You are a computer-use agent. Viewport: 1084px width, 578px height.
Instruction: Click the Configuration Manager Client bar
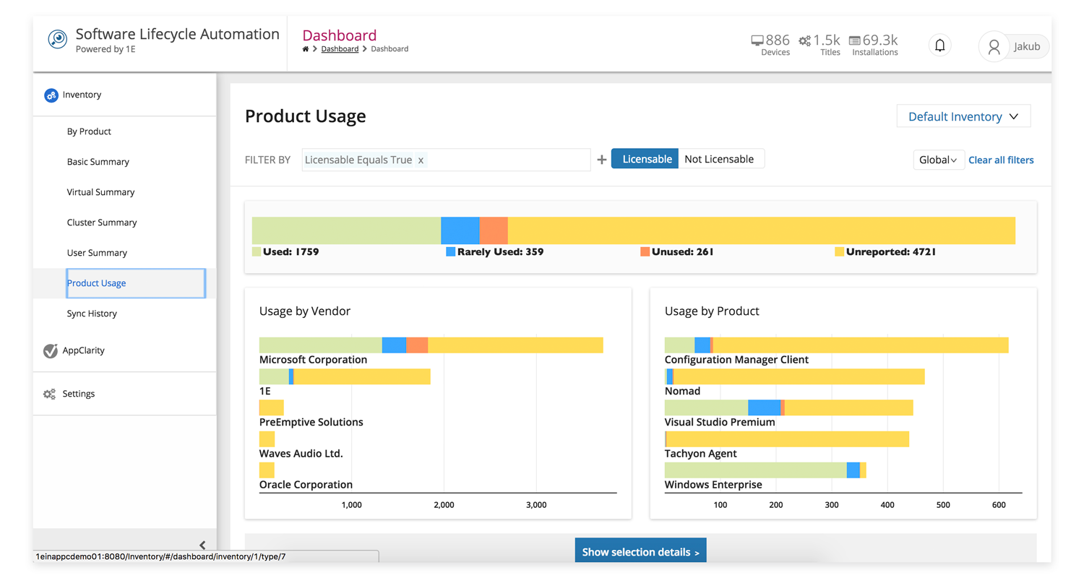[837, 345]
